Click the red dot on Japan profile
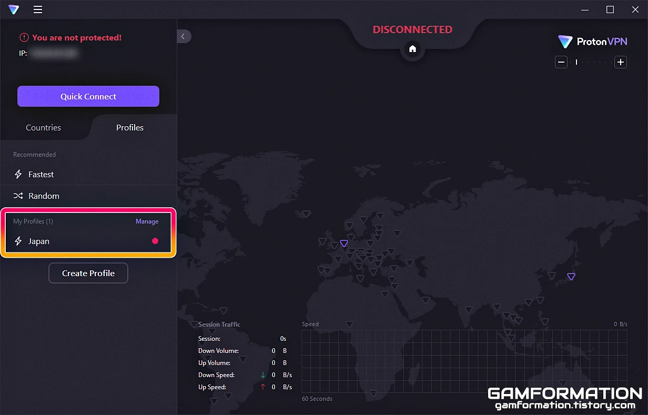Viewport: 648px width, 415px height. coord(155,241)
